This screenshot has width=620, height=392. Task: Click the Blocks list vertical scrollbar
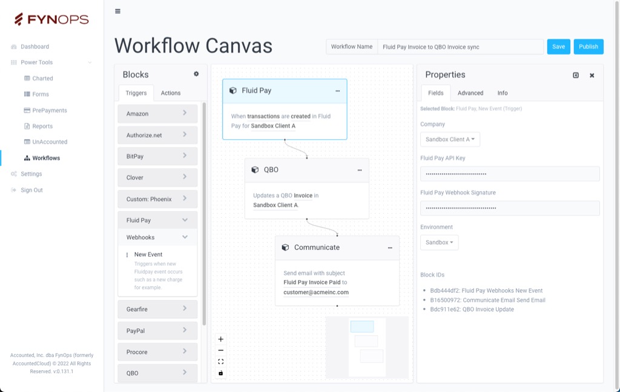tap(204, 214)
